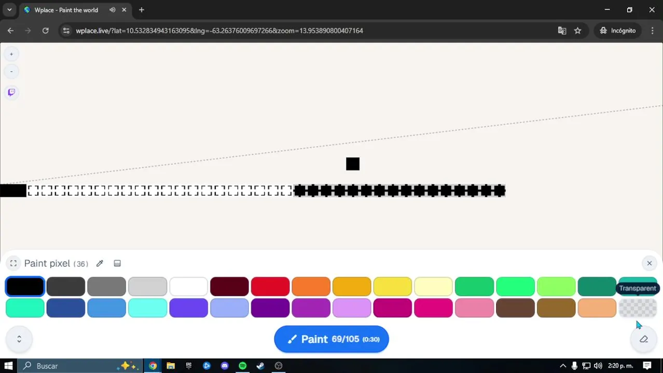Viewport: 663px width, 373px height.
Task: Zoom in with the plus map button
Action: click(11, 54)
